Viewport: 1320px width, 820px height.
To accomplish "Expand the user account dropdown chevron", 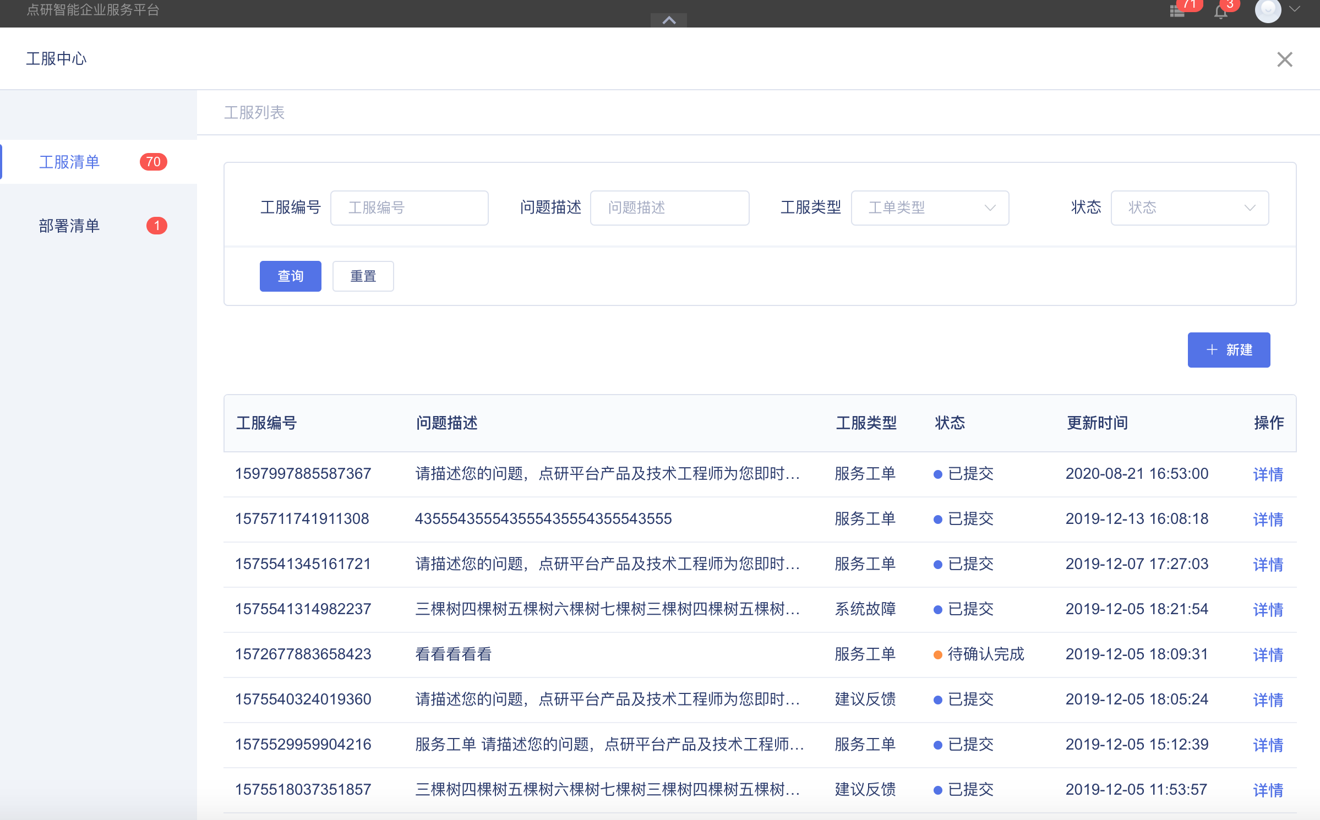I will [1295, 9].
